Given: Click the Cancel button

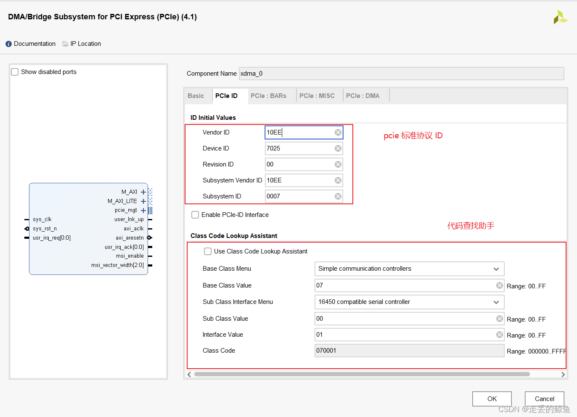Looking at the screenshot, I should tap(545, 399).
